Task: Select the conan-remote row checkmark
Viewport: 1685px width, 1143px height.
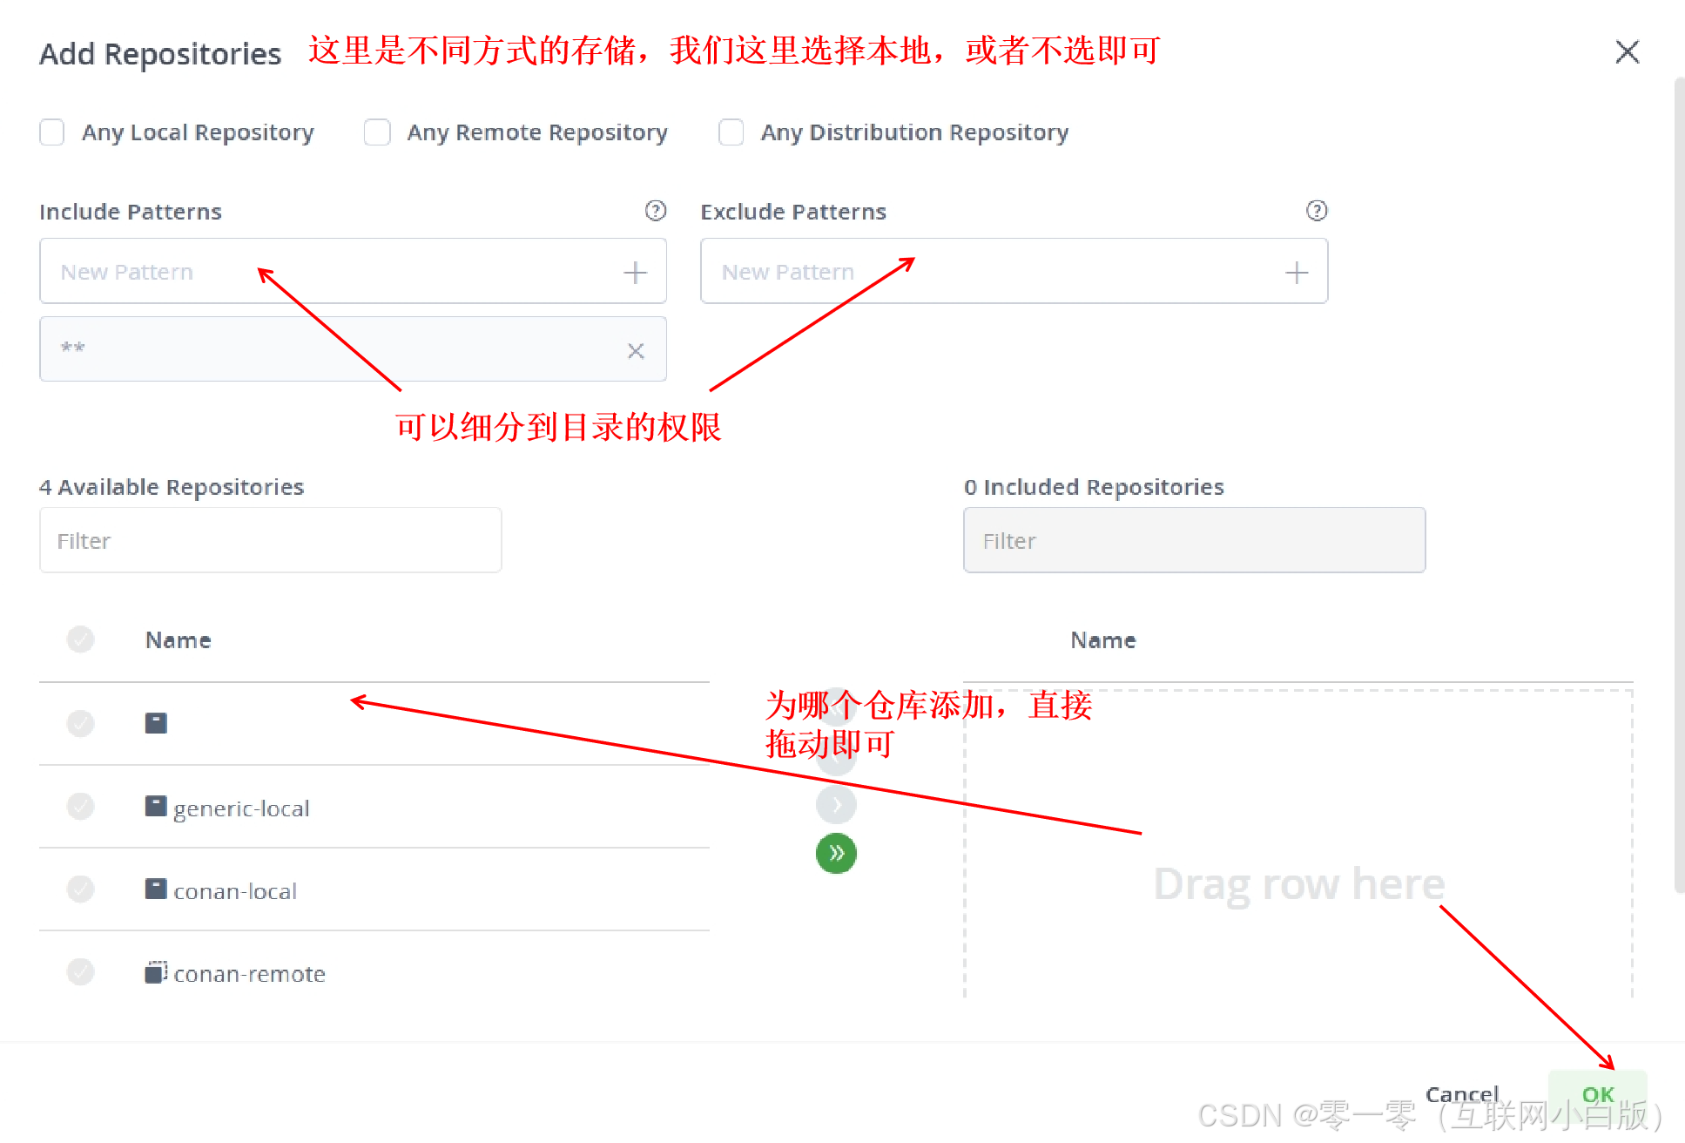Action: (x=80, y=972)
